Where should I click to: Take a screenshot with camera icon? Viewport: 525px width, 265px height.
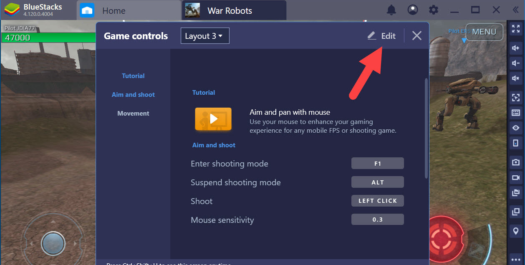(516, 162)
